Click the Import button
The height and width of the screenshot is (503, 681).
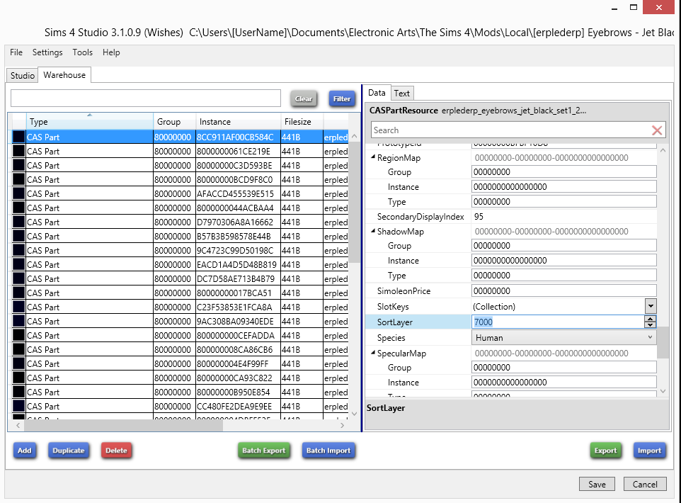[x=649, y=451]
